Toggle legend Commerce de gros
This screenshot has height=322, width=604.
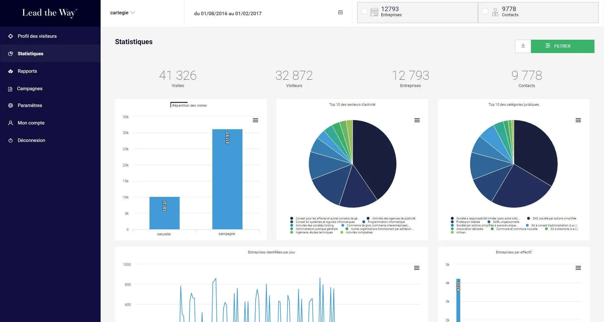pyautogui.click(x=376, y=225)
